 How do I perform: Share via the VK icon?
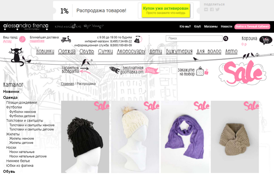[206, 10]
